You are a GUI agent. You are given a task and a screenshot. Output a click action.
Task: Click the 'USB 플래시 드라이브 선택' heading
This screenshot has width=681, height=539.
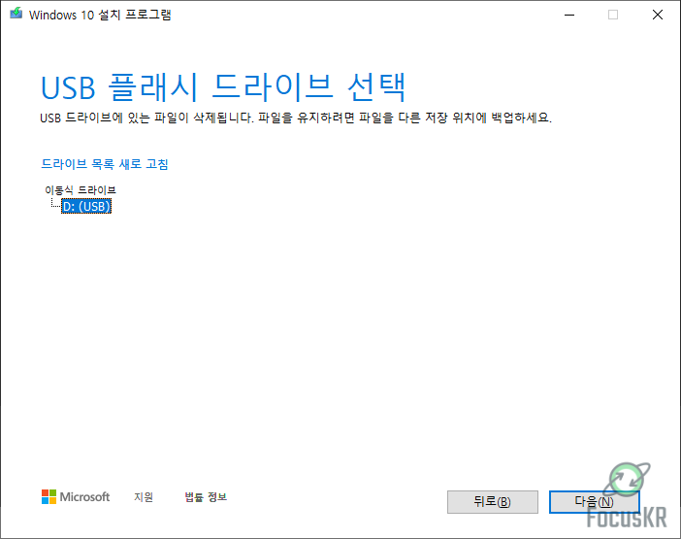(223, 87)
